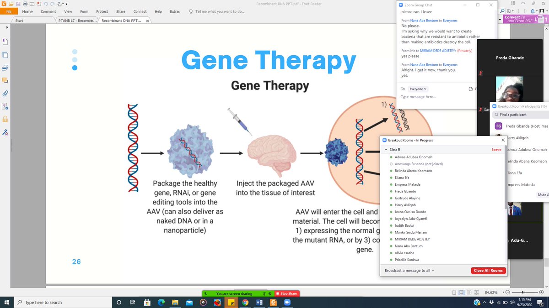
Task: Close the Recombinant DNA PPT tab
Action: pyautogui.click(x=147, y=21)
